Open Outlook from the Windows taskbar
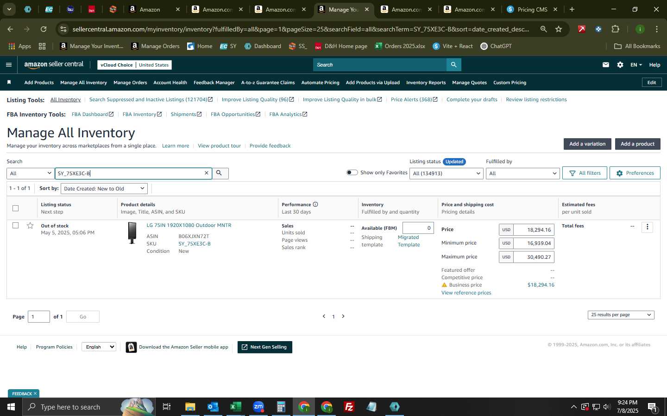The height and width of the screenshot is (416, 667). click(x=213, y=407)
